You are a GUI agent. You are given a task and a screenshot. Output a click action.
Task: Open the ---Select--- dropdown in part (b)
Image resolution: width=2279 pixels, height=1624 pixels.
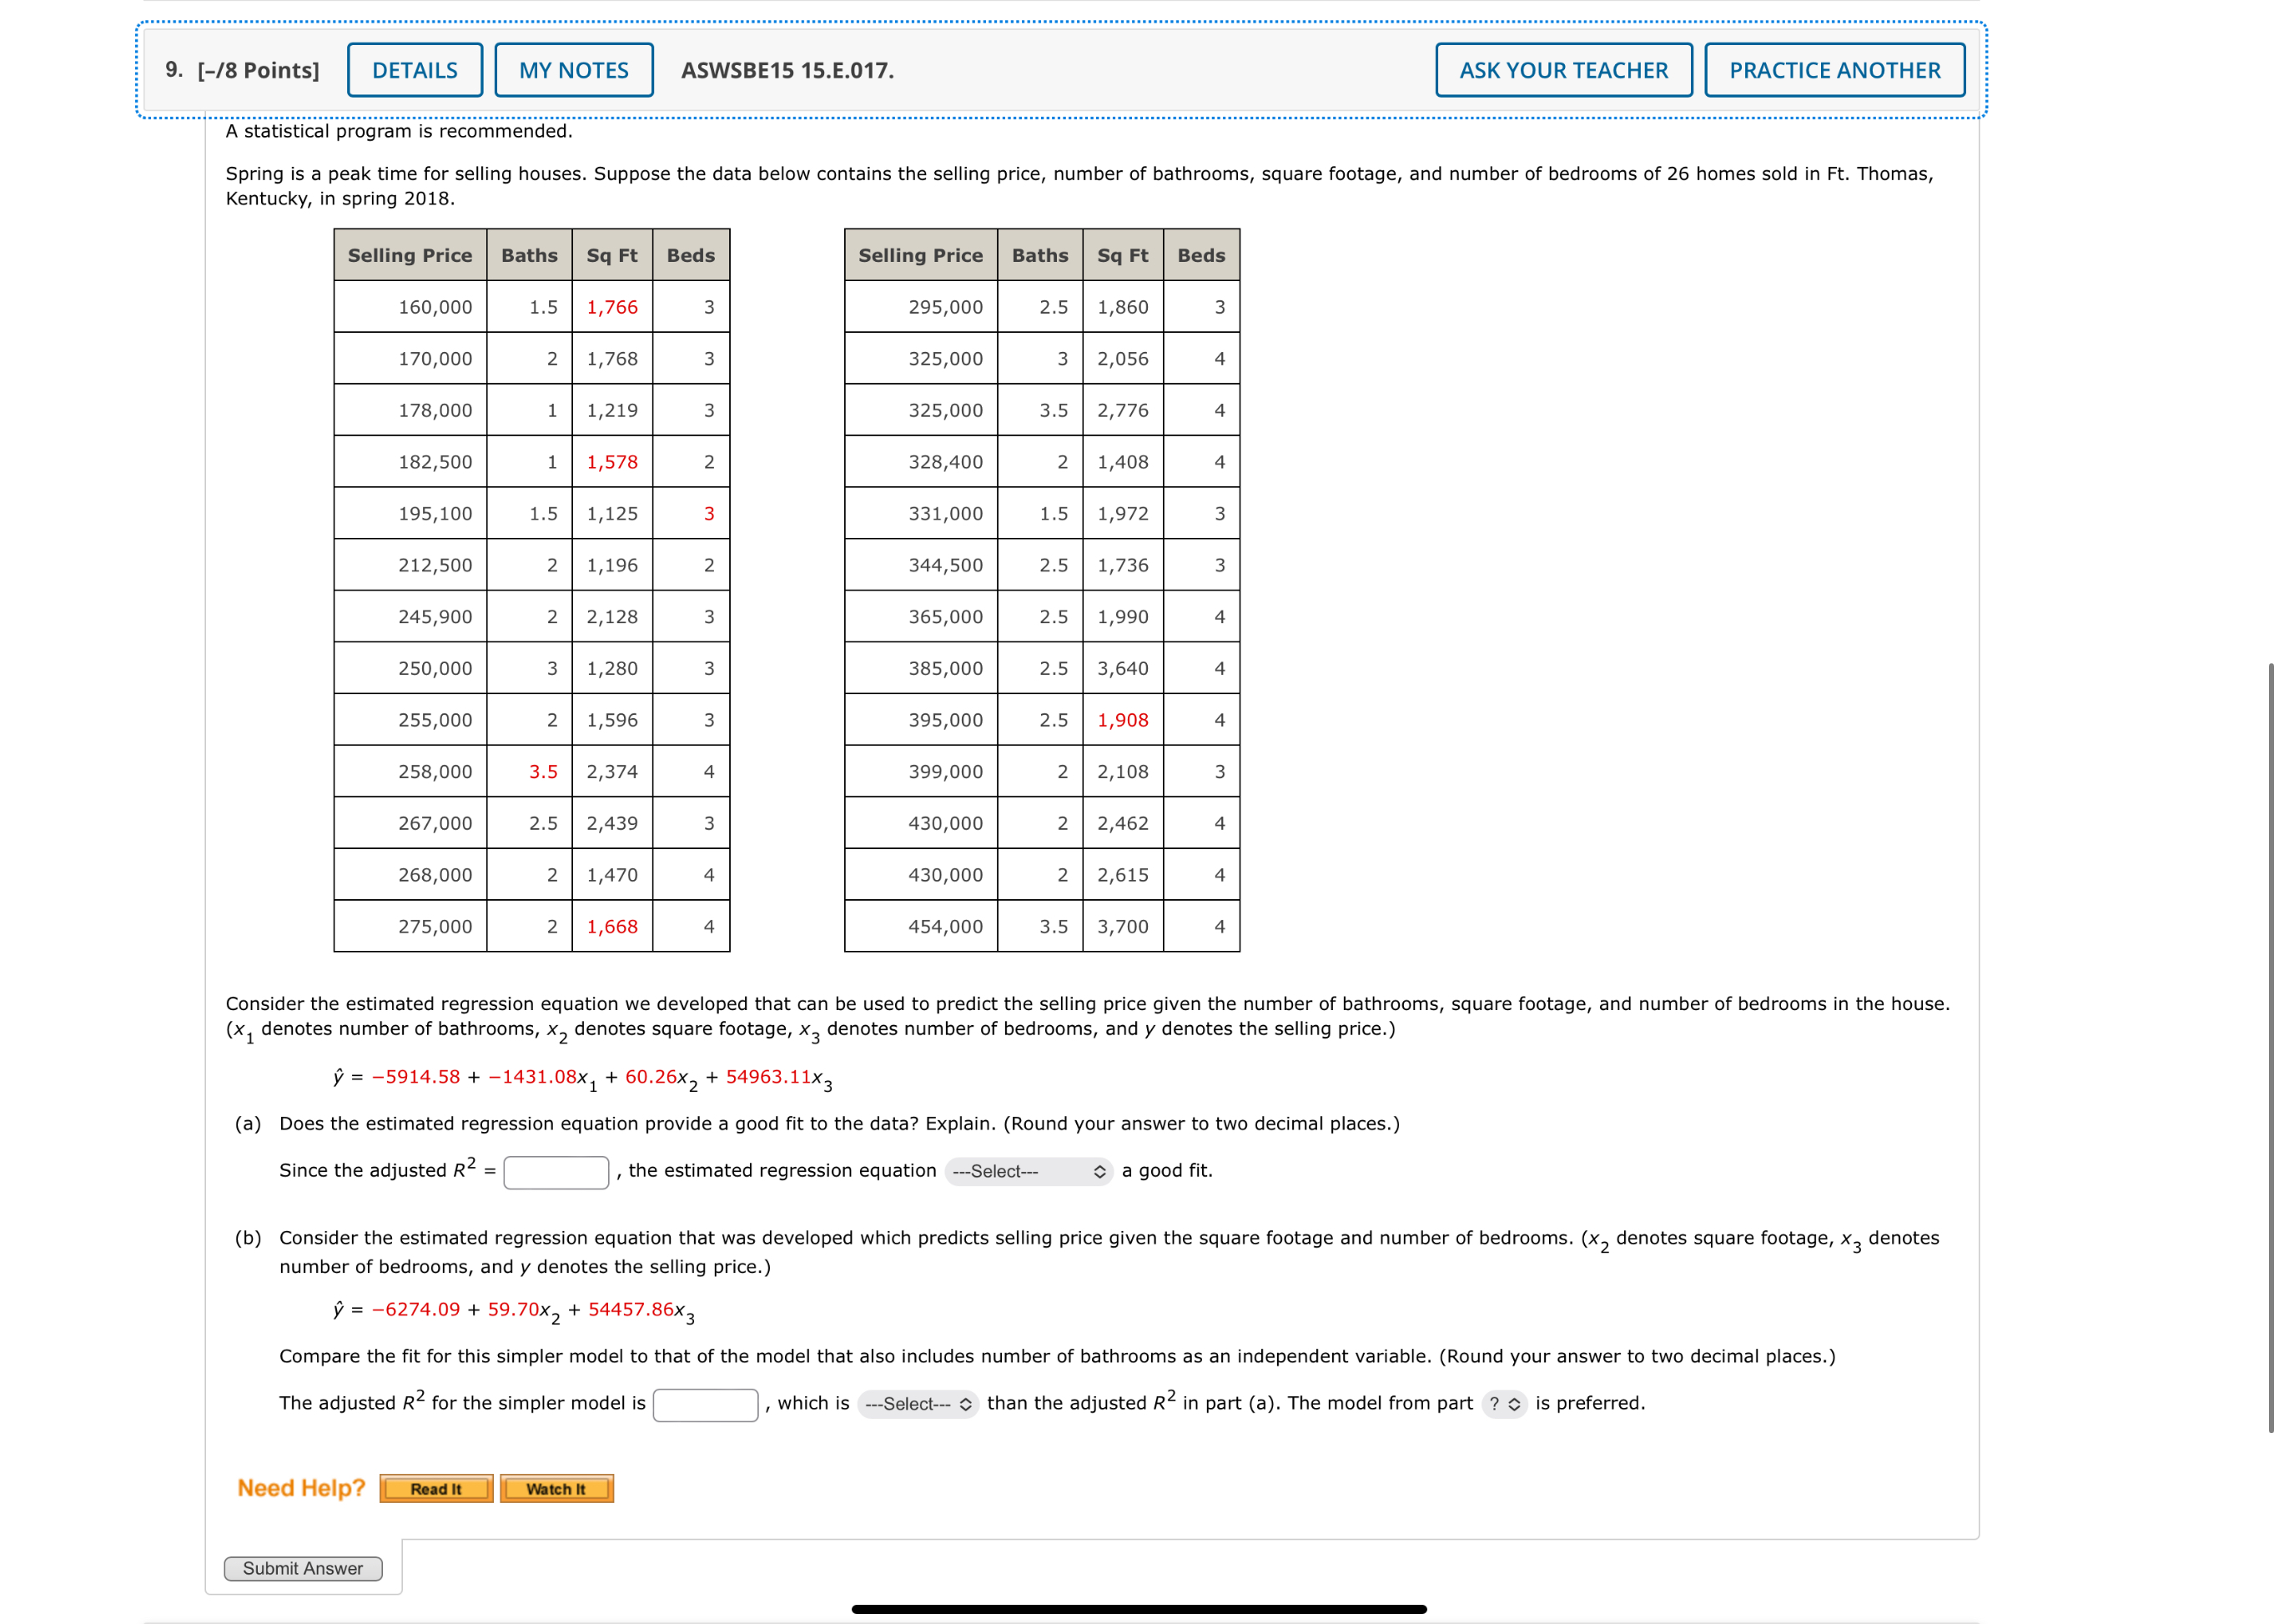pos(916,1404)
